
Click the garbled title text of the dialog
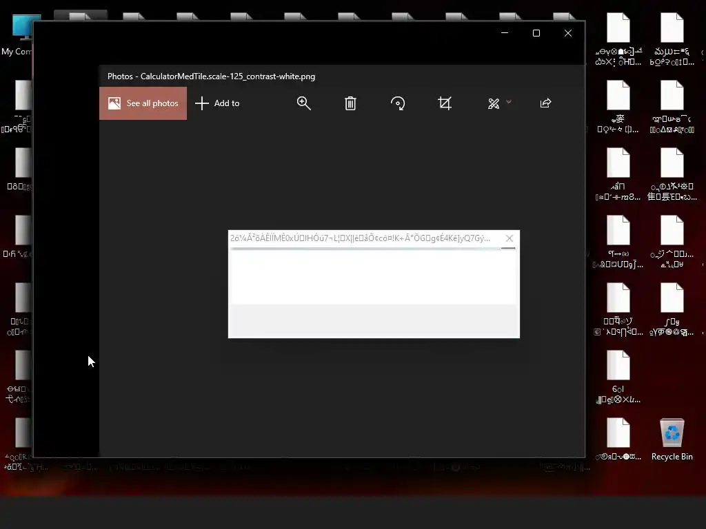360,238
